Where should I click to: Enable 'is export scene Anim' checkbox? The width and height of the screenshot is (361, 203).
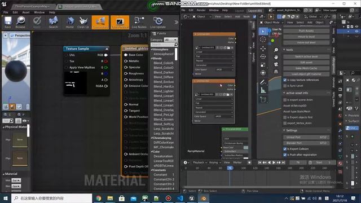tap(285, 100)
